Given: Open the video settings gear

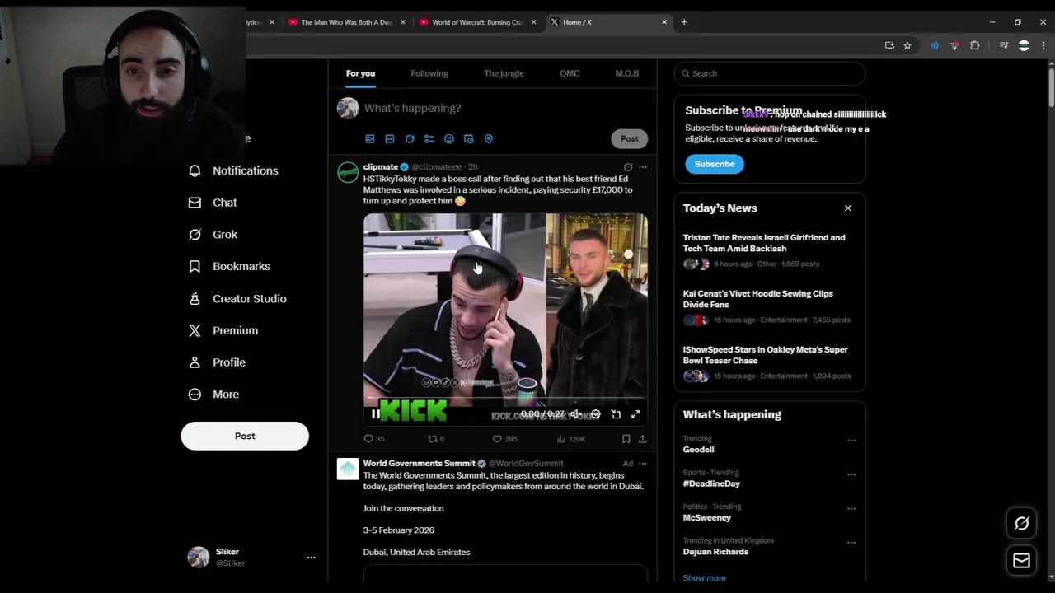Looking at the screenshot, I should tap(596, 414).
